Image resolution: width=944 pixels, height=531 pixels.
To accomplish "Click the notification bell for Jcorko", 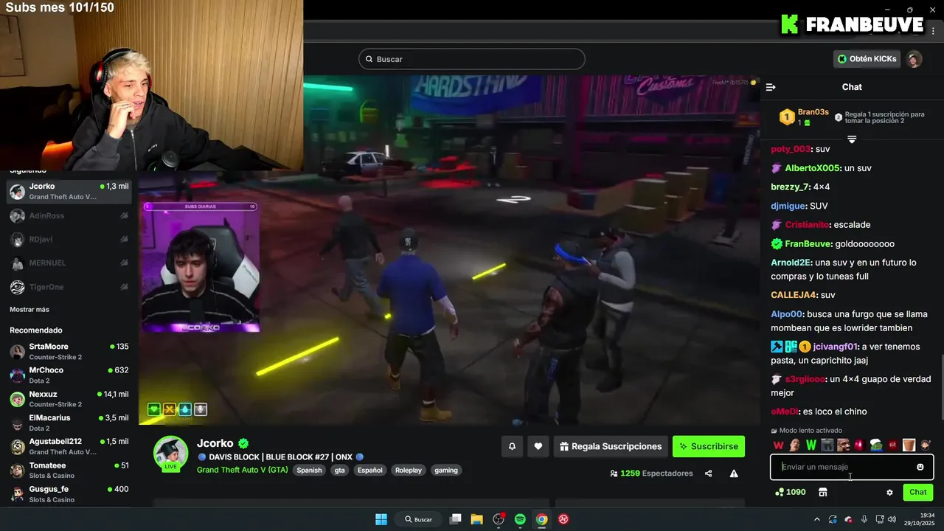I will pos(512,446).
